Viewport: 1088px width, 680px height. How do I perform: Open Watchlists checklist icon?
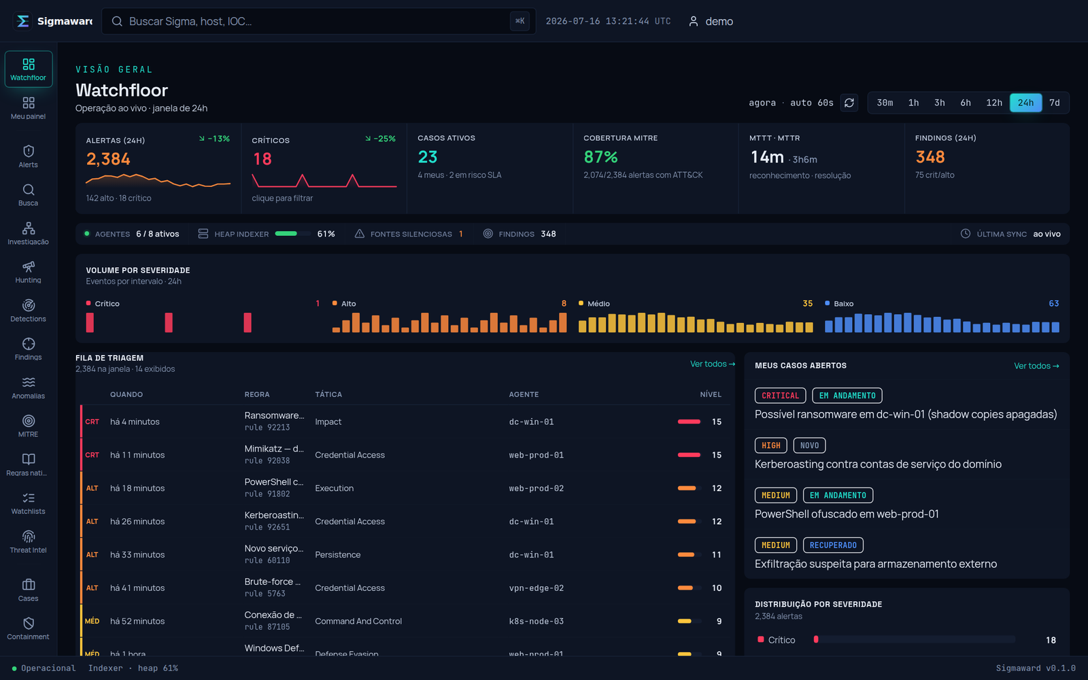[29, 498]
